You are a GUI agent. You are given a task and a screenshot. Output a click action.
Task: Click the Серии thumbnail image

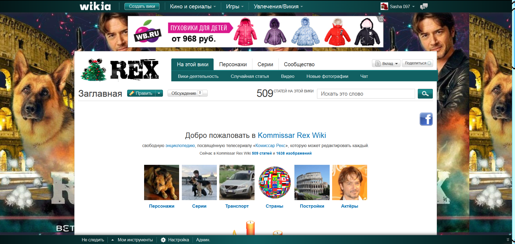coord(199,182)
